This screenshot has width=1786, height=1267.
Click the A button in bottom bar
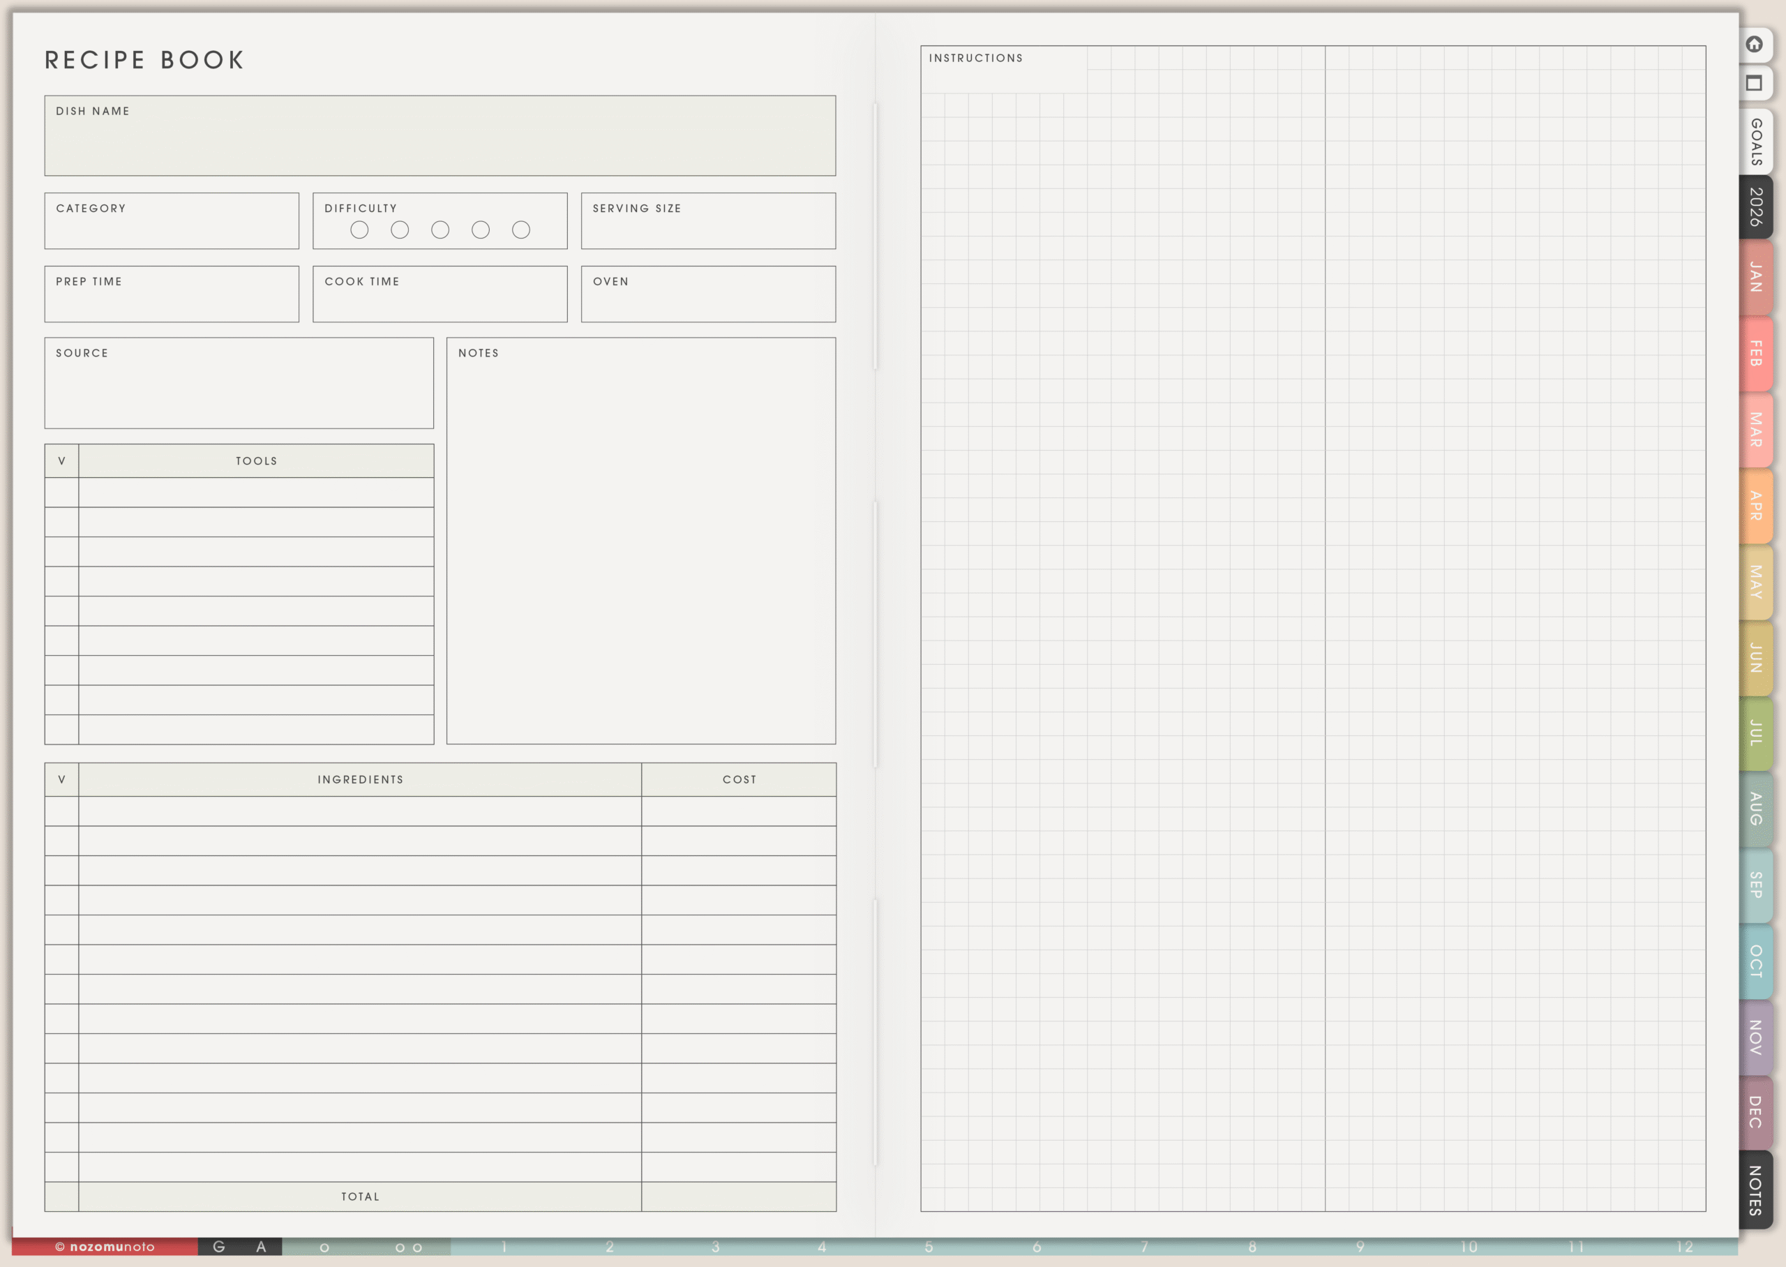261,1247
